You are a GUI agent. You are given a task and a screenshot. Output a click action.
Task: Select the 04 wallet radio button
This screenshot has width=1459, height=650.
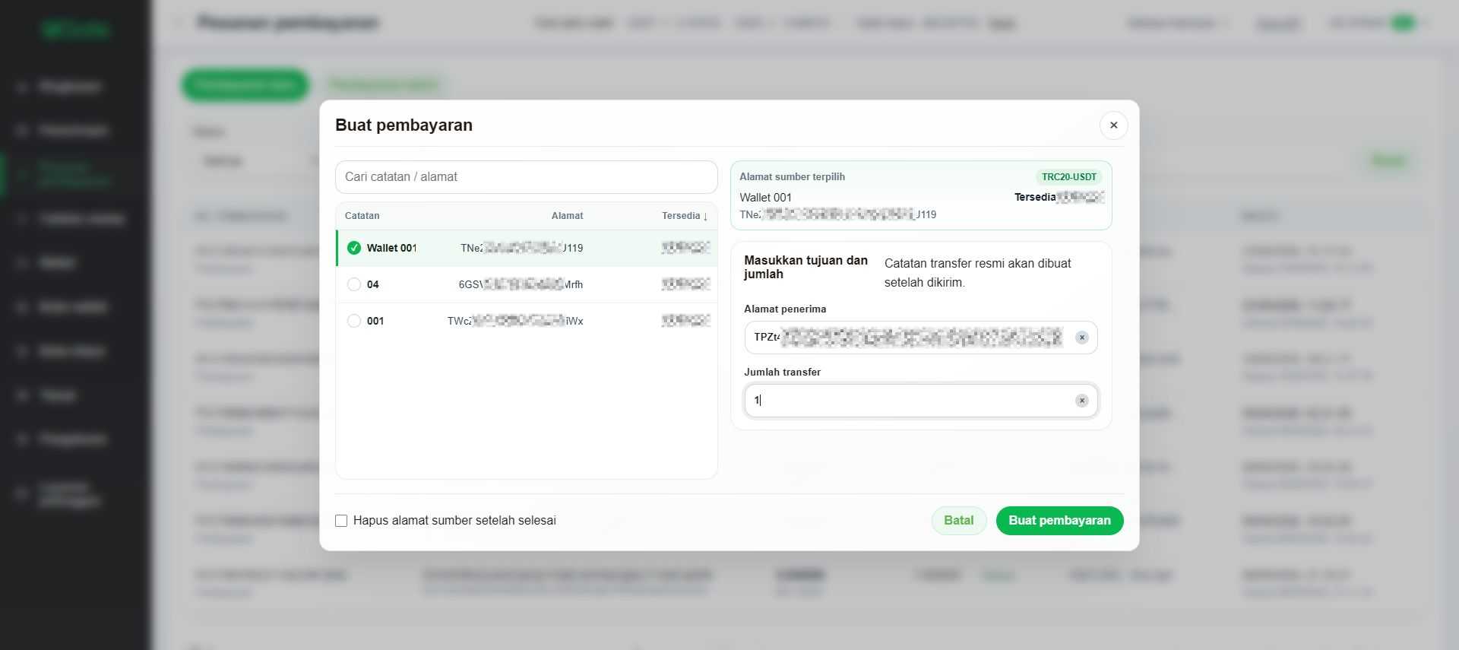pyautogui.click(x=354, y=284)
